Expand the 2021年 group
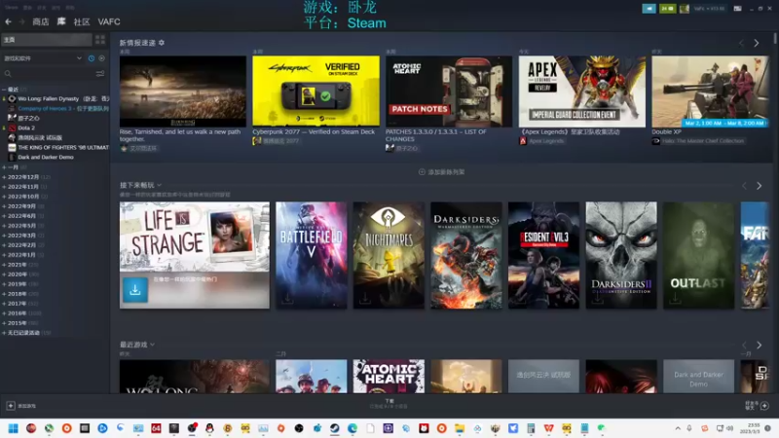The width and height of the screenshot is (779, 438). (4, 265)
